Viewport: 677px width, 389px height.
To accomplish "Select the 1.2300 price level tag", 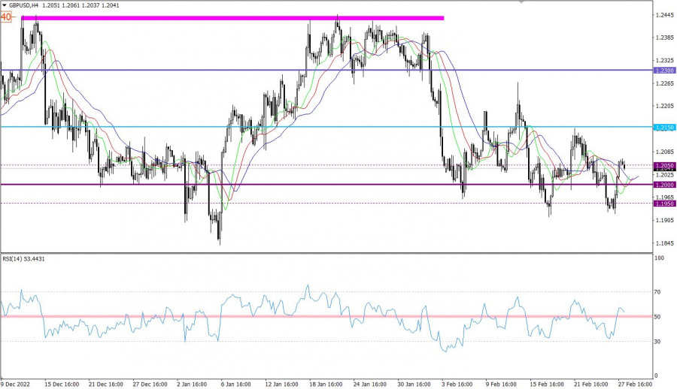I will click(x=664, y=70).
